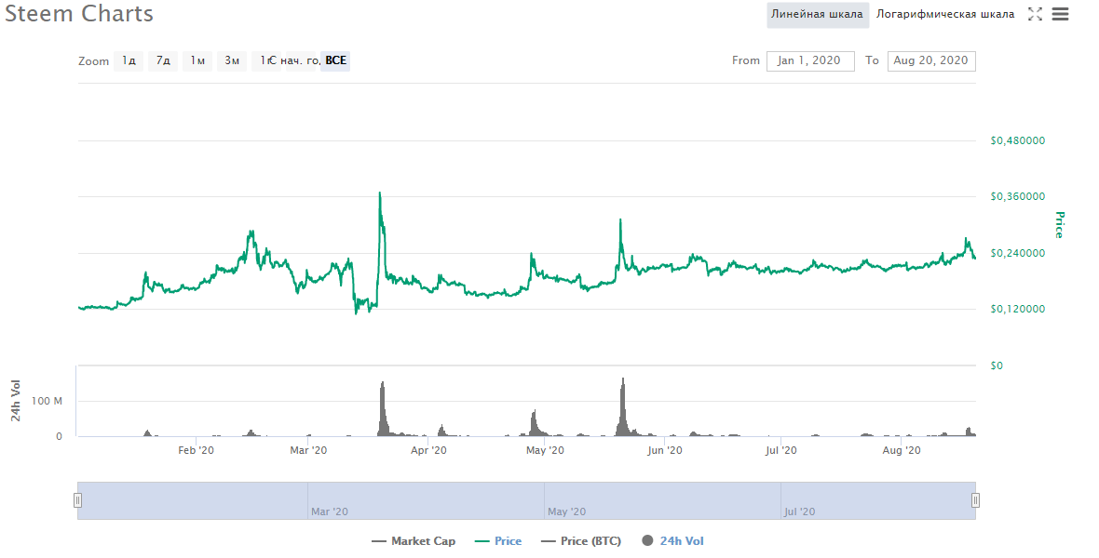Click the $0 price axis label
This screenshot has width=1099, height=558.
[997, 365]
